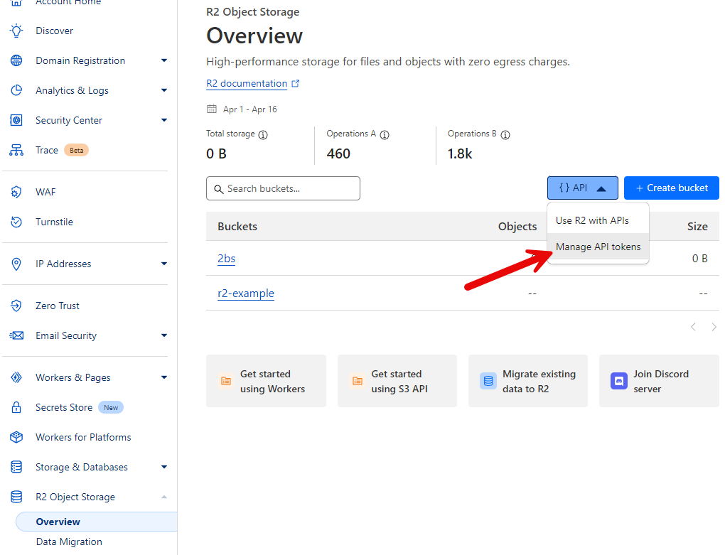725x555 pixels.
Task: Click the Workers for Platforms cube icon
Action: 16,437
